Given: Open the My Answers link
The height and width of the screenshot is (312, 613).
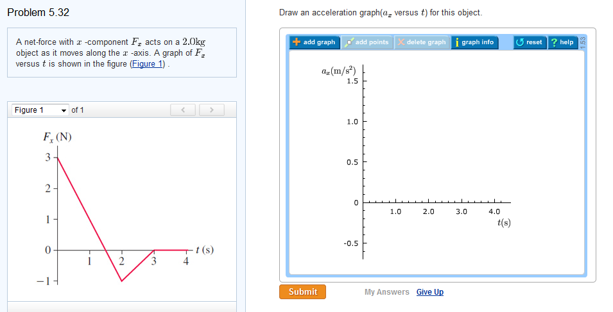Looking at the screenshot, I should [386, 292].
